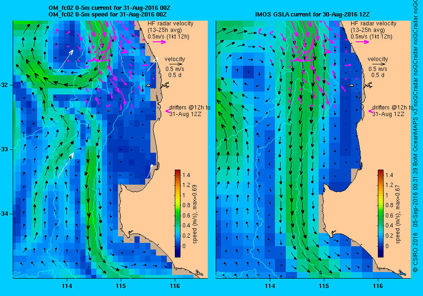The width and height of the screenshot is (423, 296).
Task: Click the '0.5 d' text on left map
Action: [x=175, y=75]
